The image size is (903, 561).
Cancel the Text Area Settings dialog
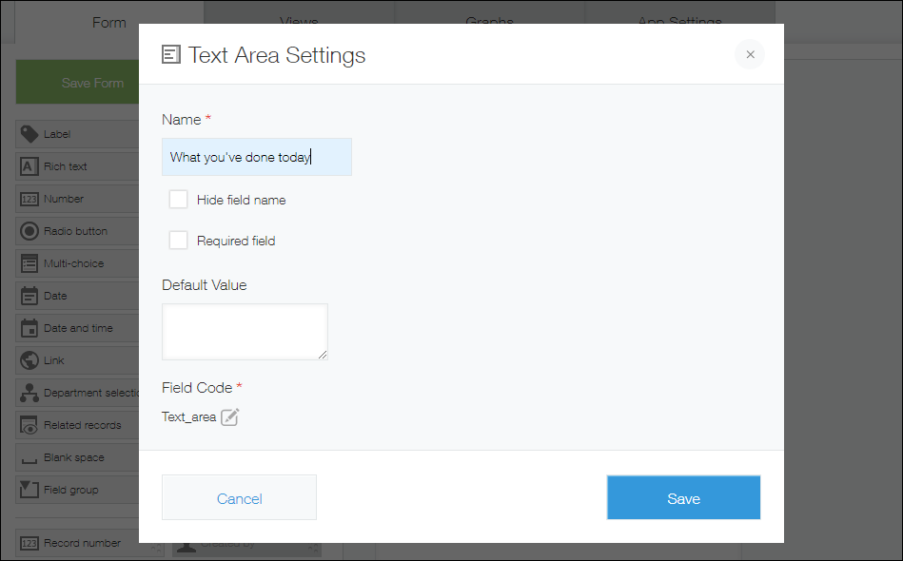pyautogui.click(x=239, y=497)
